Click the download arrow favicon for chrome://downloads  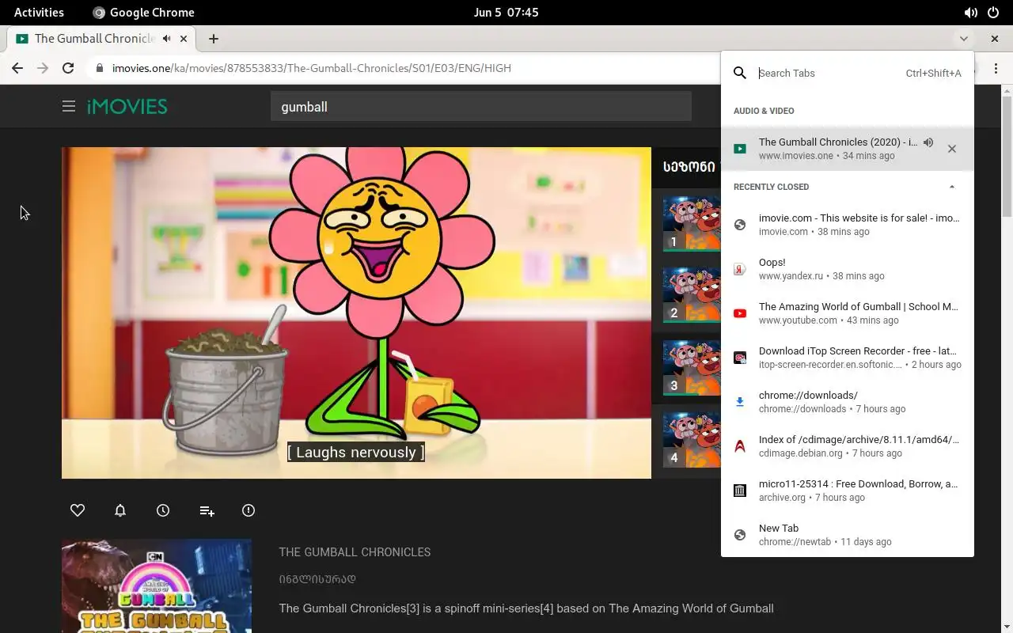coord(740,402)
